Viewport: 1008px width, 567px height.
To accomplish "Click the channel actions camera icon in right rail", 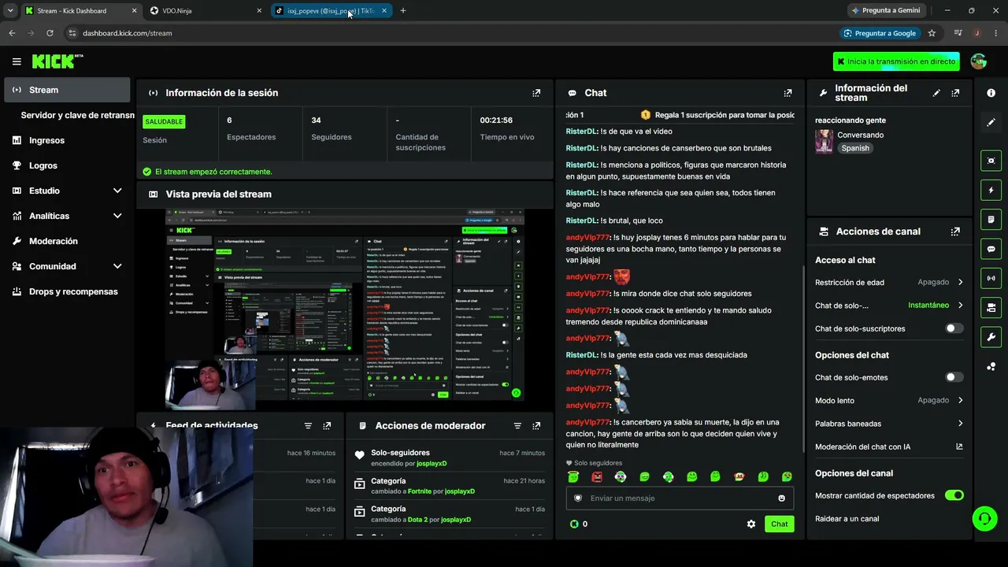I will 991,307.
